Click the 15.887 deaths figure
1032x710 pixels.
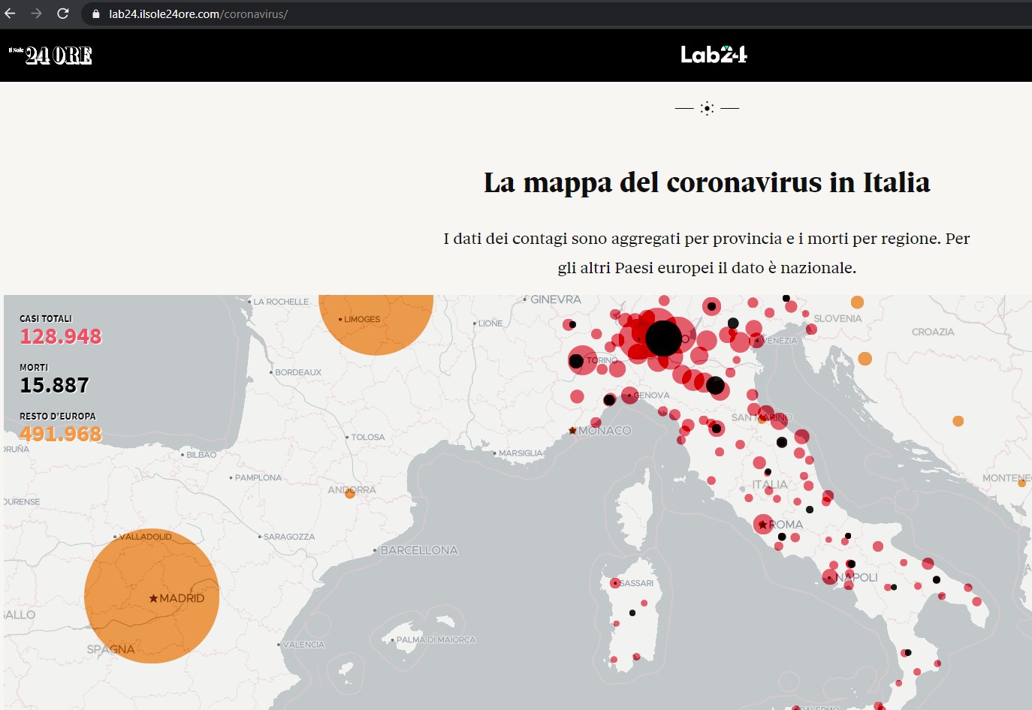(54, 385)
